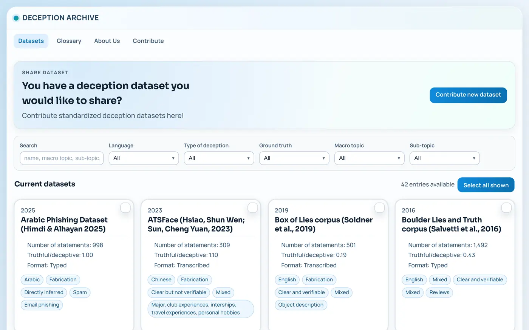
Task: Open the Contribute tab
Action: click(x=148, y=41)
